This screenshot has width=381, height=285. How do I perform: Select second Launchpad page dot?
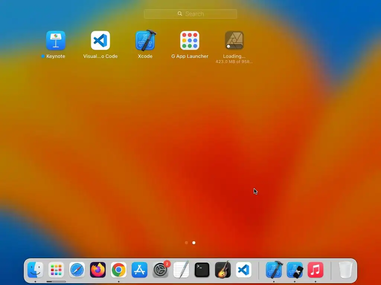194,243
